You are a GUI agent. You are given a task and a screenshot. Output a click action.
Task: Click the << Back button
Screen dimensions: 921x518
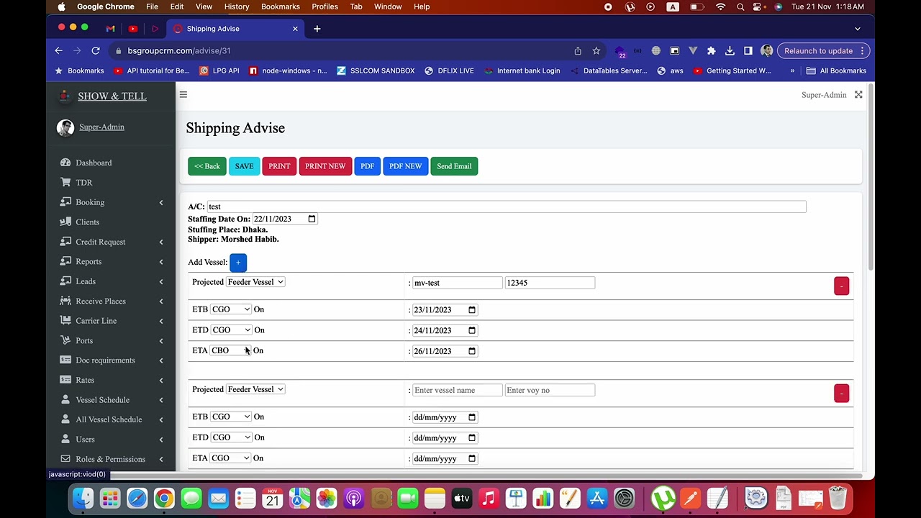click(207, 166)
